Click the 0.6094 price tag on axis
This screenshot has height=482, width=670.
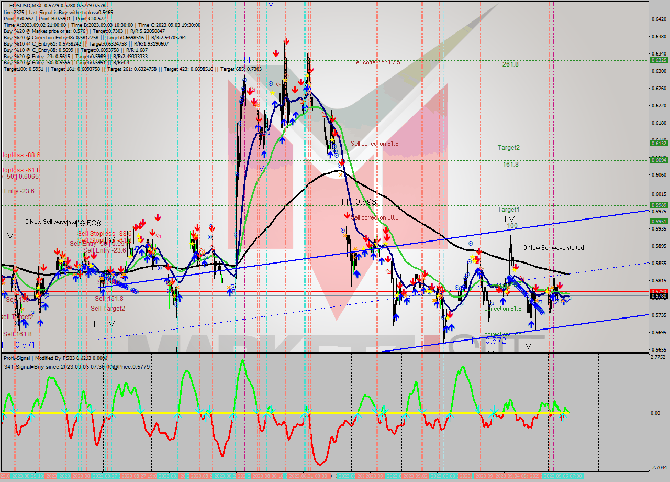coord(658,160)
